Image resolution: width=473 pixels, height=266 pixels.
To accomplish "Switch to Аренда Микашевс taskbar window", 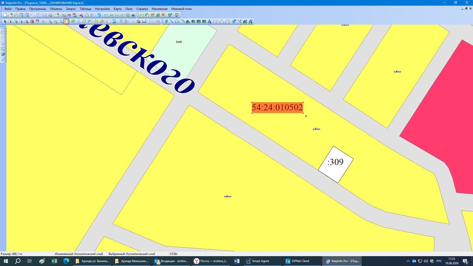I will (132, 261).
